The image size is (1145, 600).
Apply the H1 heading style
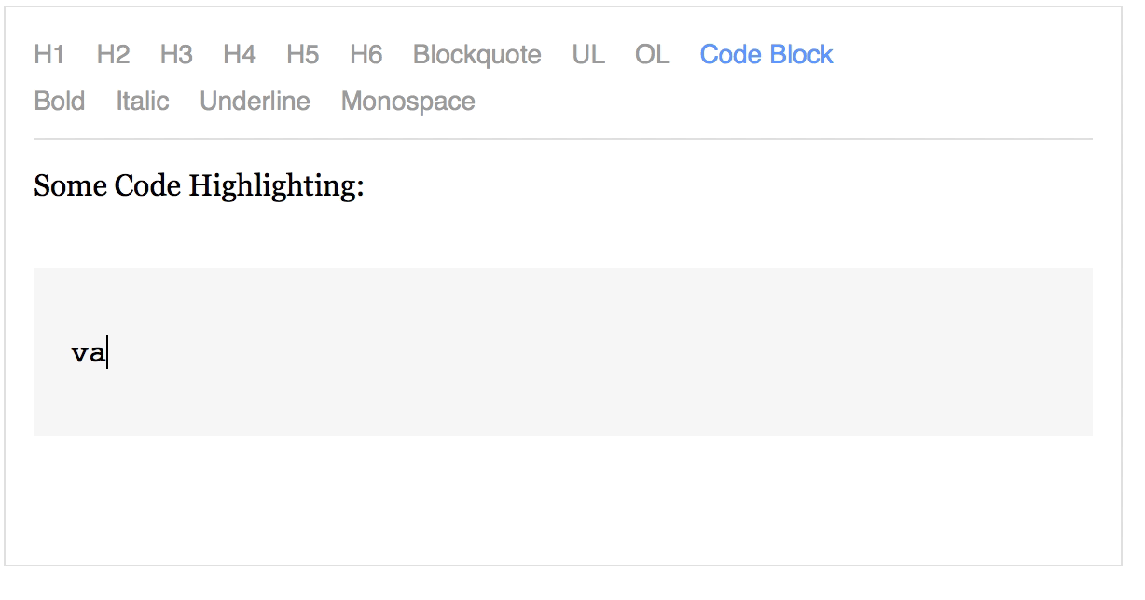(48, 55)
